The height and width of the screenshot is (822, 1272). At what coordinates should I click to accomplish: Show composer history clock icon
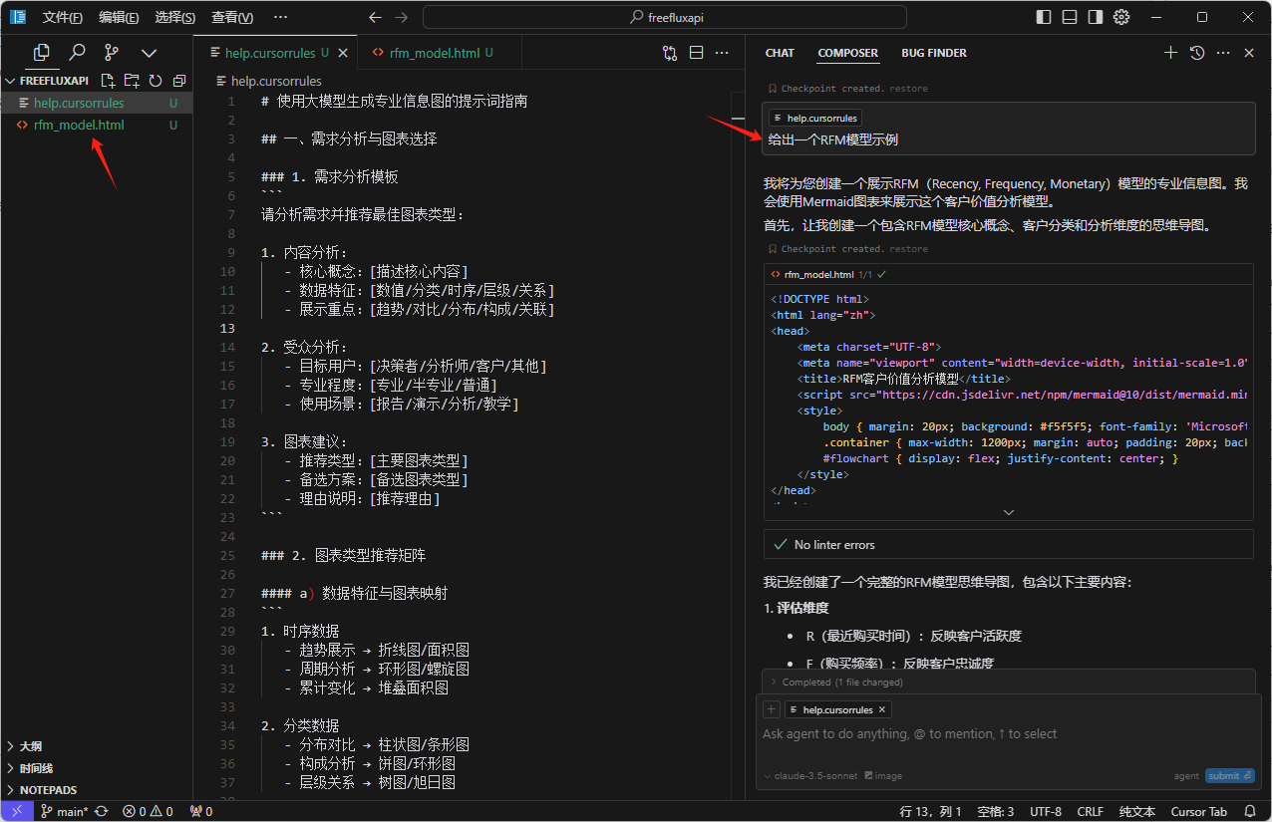point(1197,53)
